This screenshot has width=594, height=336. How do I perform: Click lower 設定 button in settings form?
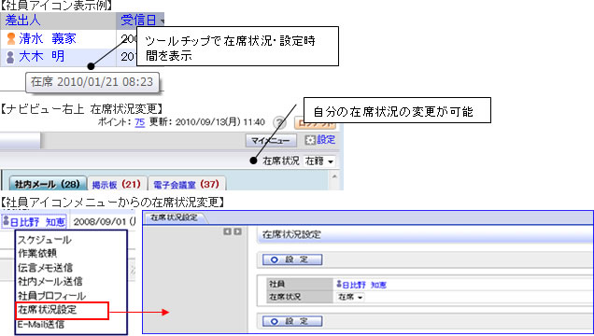pyautogui.click(x=292, y=321)
